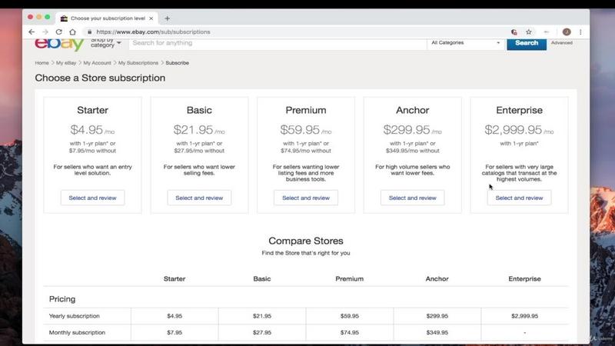Viewport: 615px width, 346px height.
Task: Click the 'Compare Stores' heading
Action: pyautogui.click(x=306, y=241)
